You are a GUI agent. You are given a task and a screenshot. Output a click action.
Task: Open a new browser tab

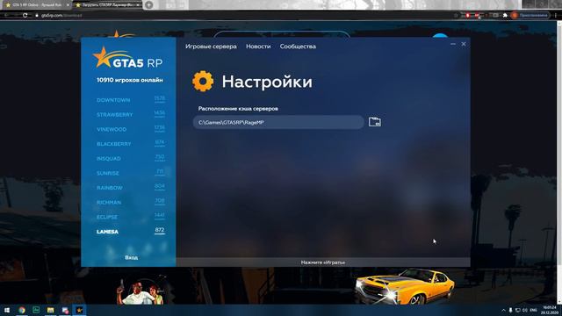click(x=149, y=5)
